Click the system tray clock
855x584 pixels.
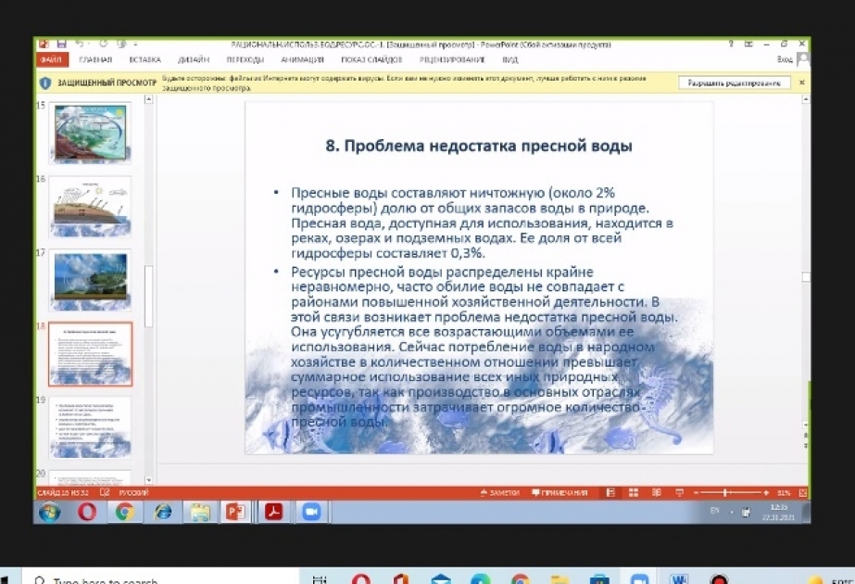pyautogui.click(x=779, y=513)
